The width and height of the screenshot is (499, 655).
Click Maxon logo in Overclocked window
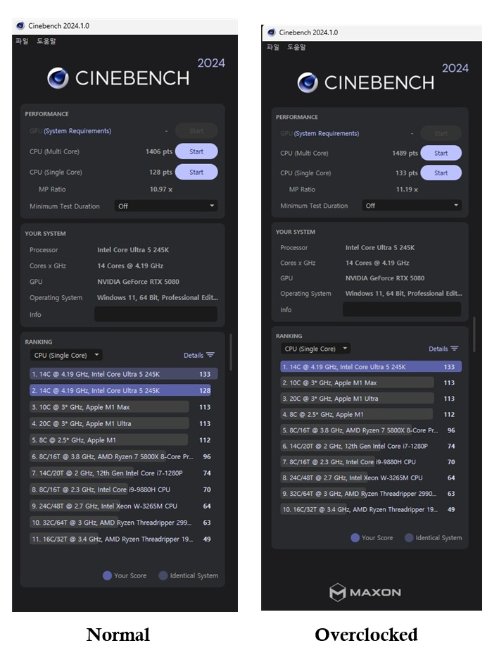coord(365,592)
